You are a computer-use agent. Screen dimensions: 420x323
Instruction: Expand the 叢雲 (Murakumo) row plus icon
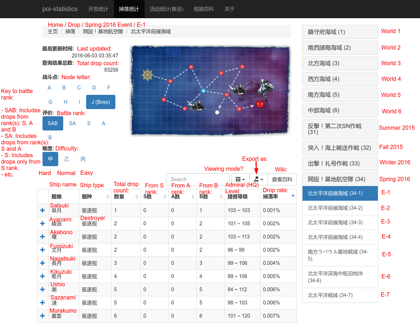point(42,316)
